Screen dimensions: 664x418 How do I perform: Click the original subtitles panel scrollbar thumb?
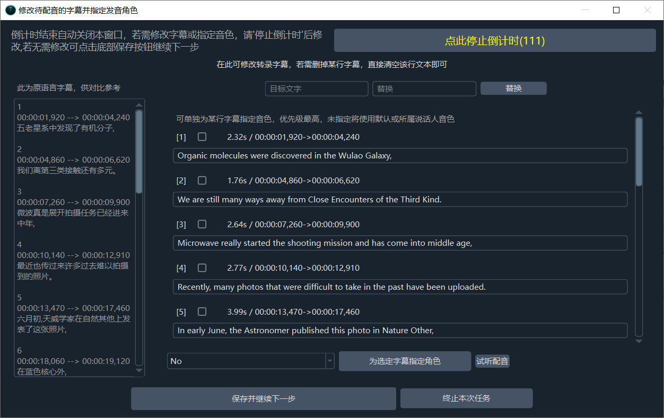tap(139, 151)
